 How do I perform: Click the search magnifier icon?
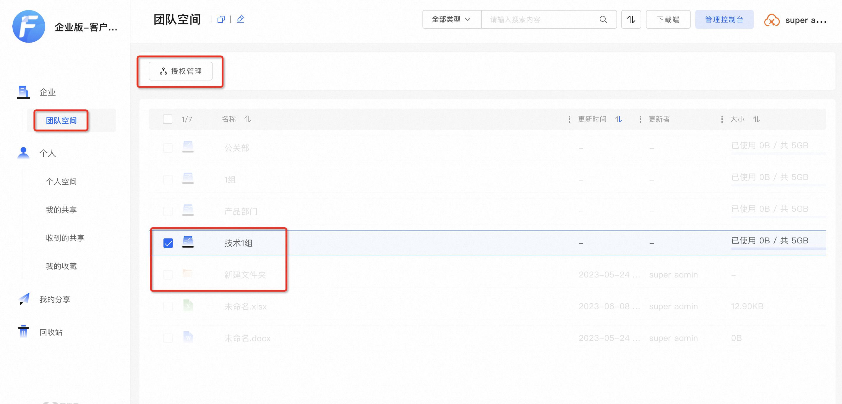pos(603,20)
